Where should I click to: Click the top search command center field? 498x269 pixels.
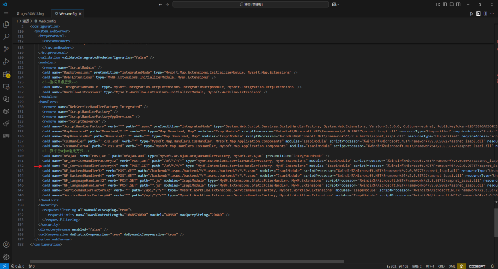pos(250,5)
